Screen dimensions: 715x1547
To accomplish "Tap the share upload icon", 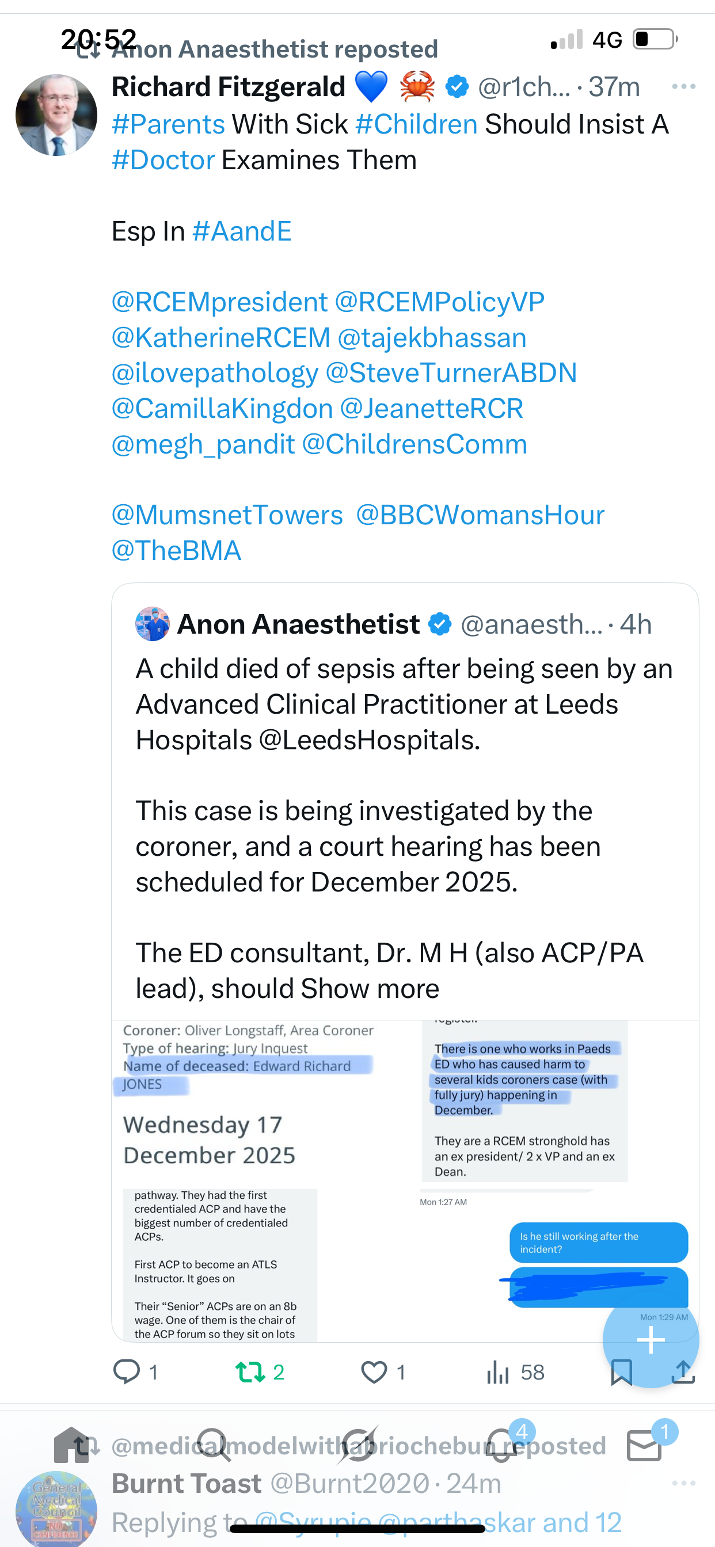I will [x=683, y=1372].
